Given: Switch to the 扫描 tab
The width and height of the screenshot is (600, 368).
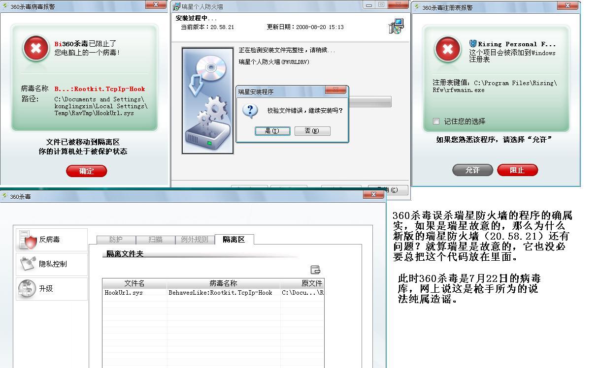Looking at the screenshot, I should point(156,240).
